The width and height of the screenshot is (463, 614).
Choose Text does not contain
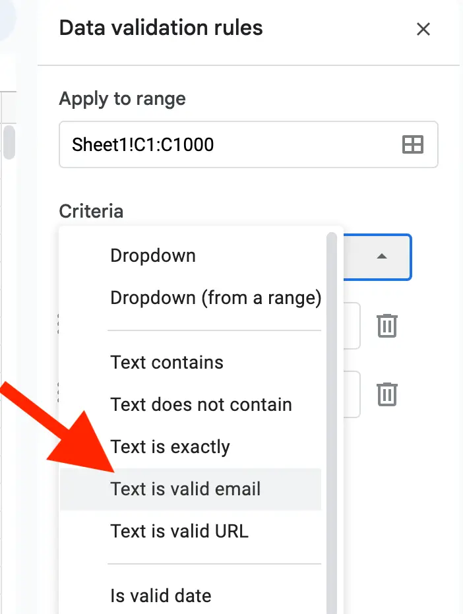(x=200, y=404)
